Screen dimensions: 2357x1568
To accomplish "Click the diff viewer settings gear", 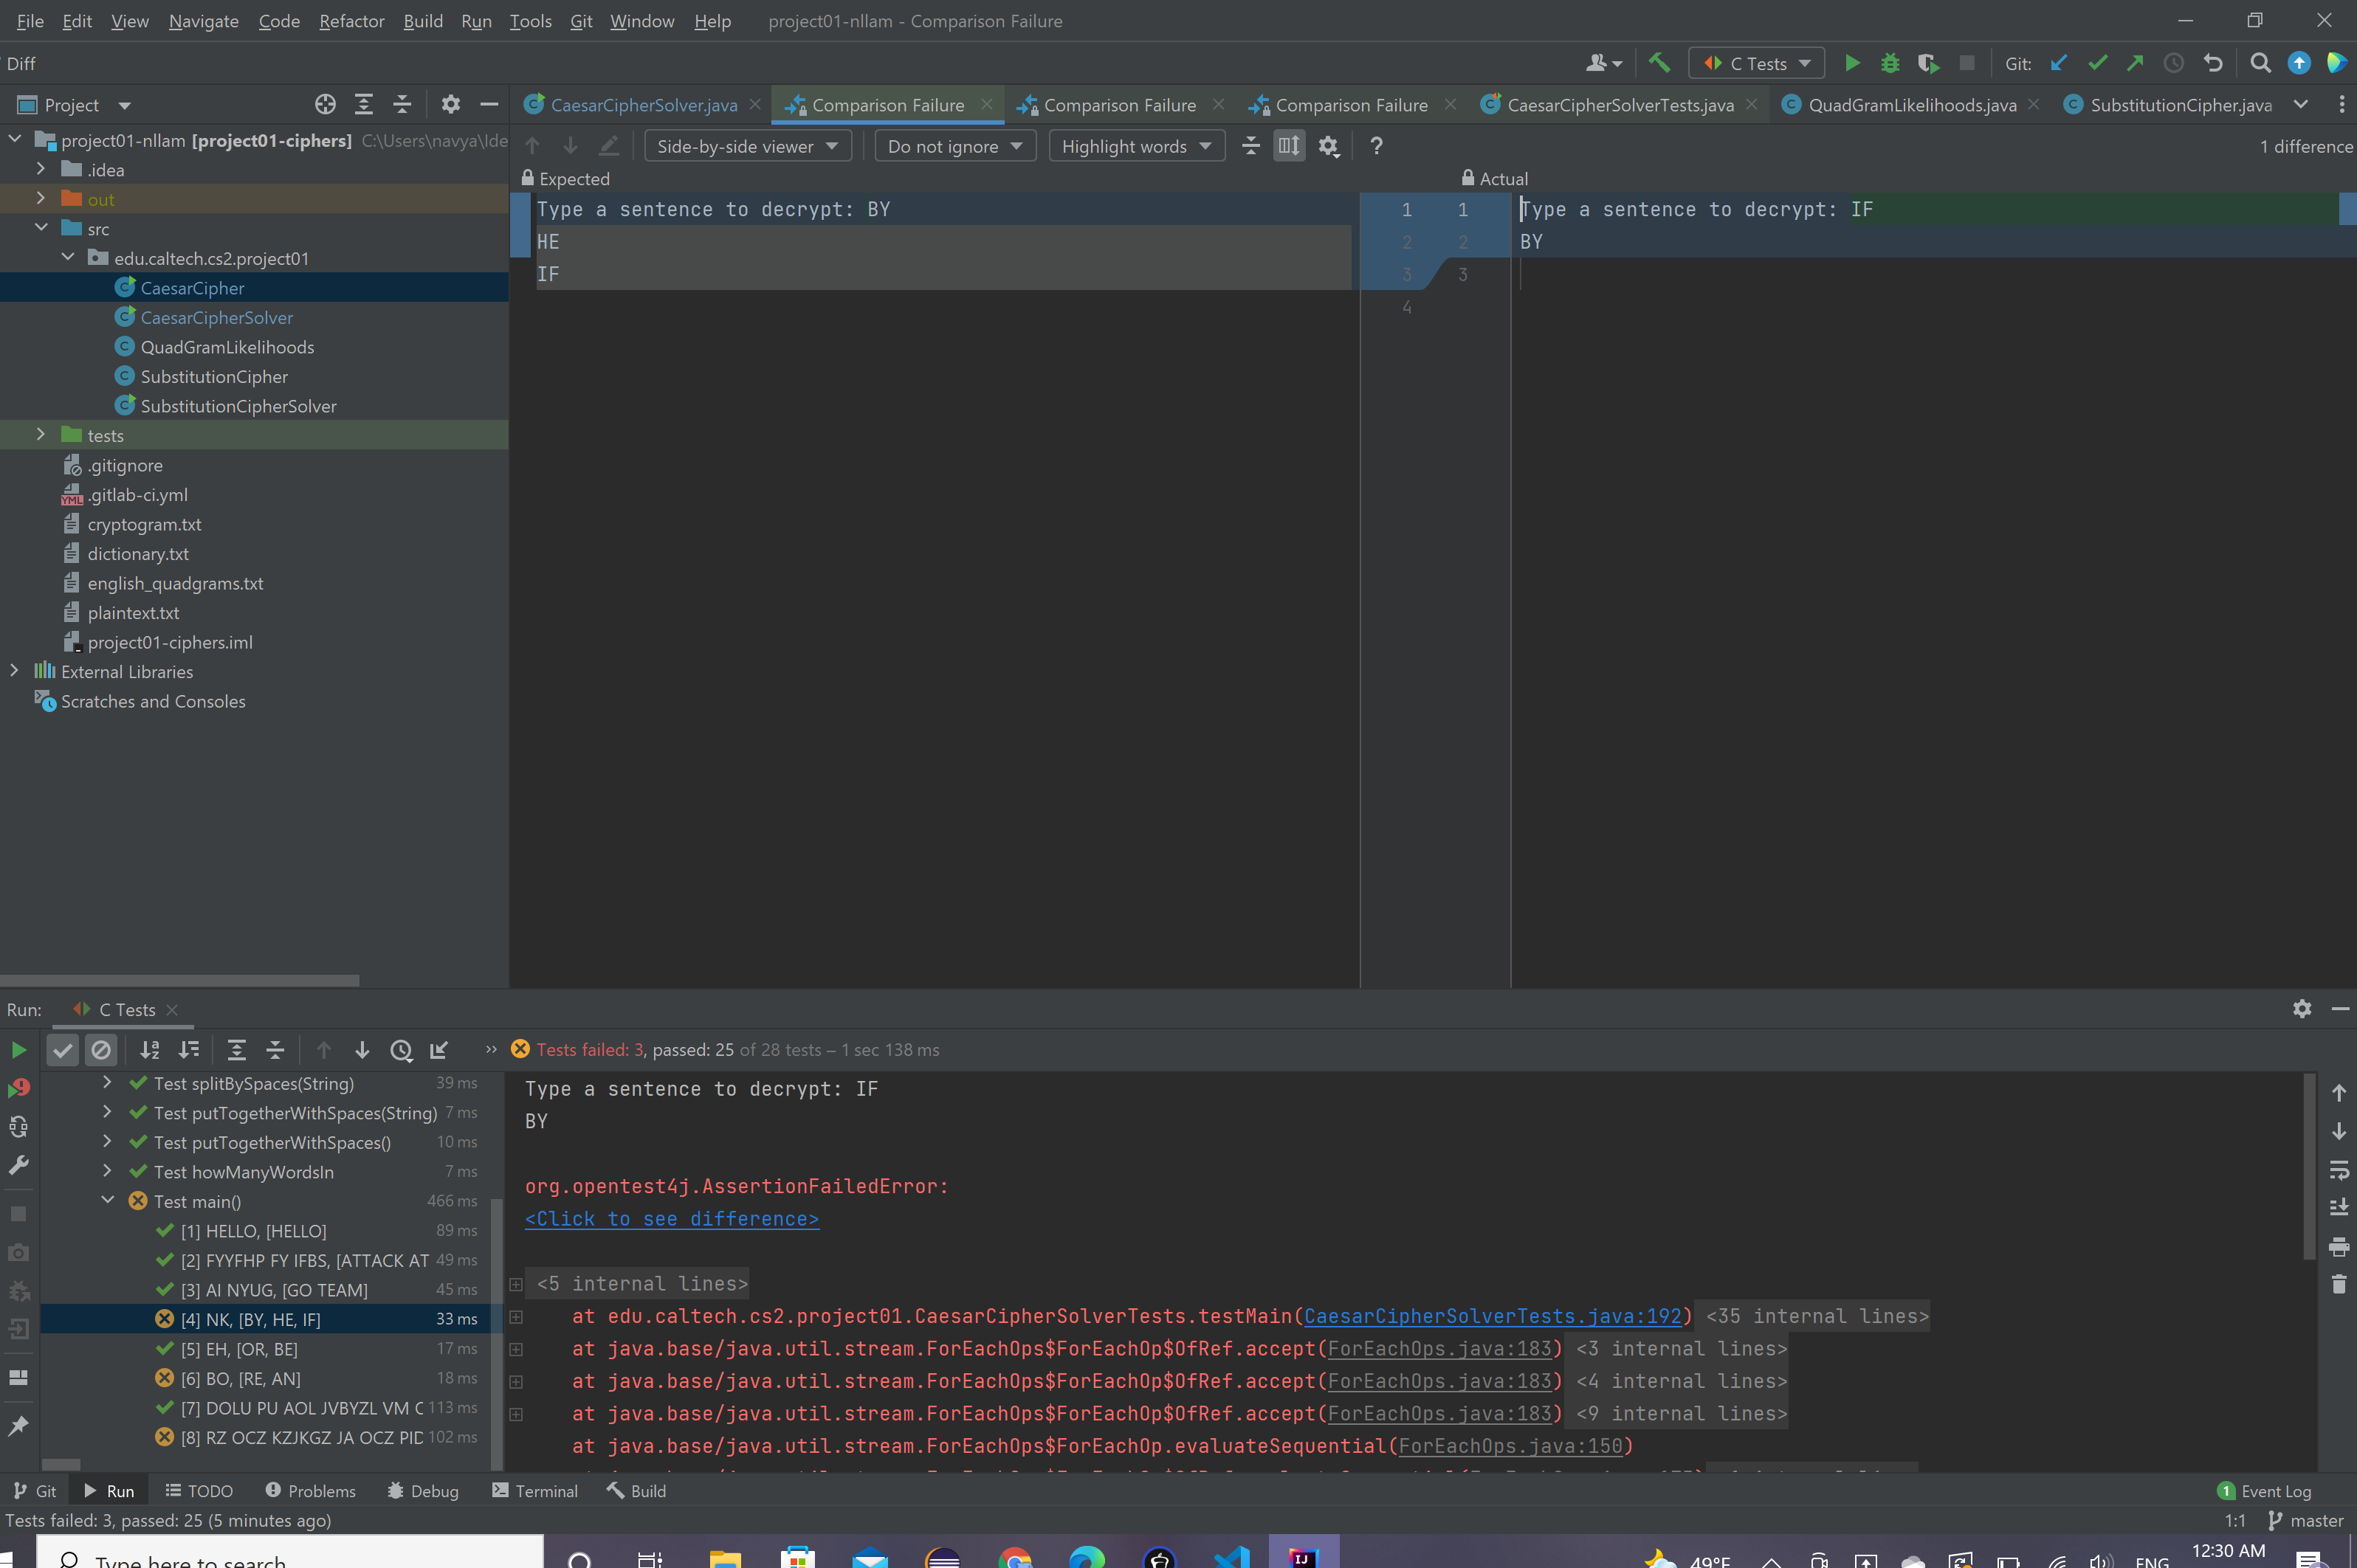I will tap(1327, 146).
